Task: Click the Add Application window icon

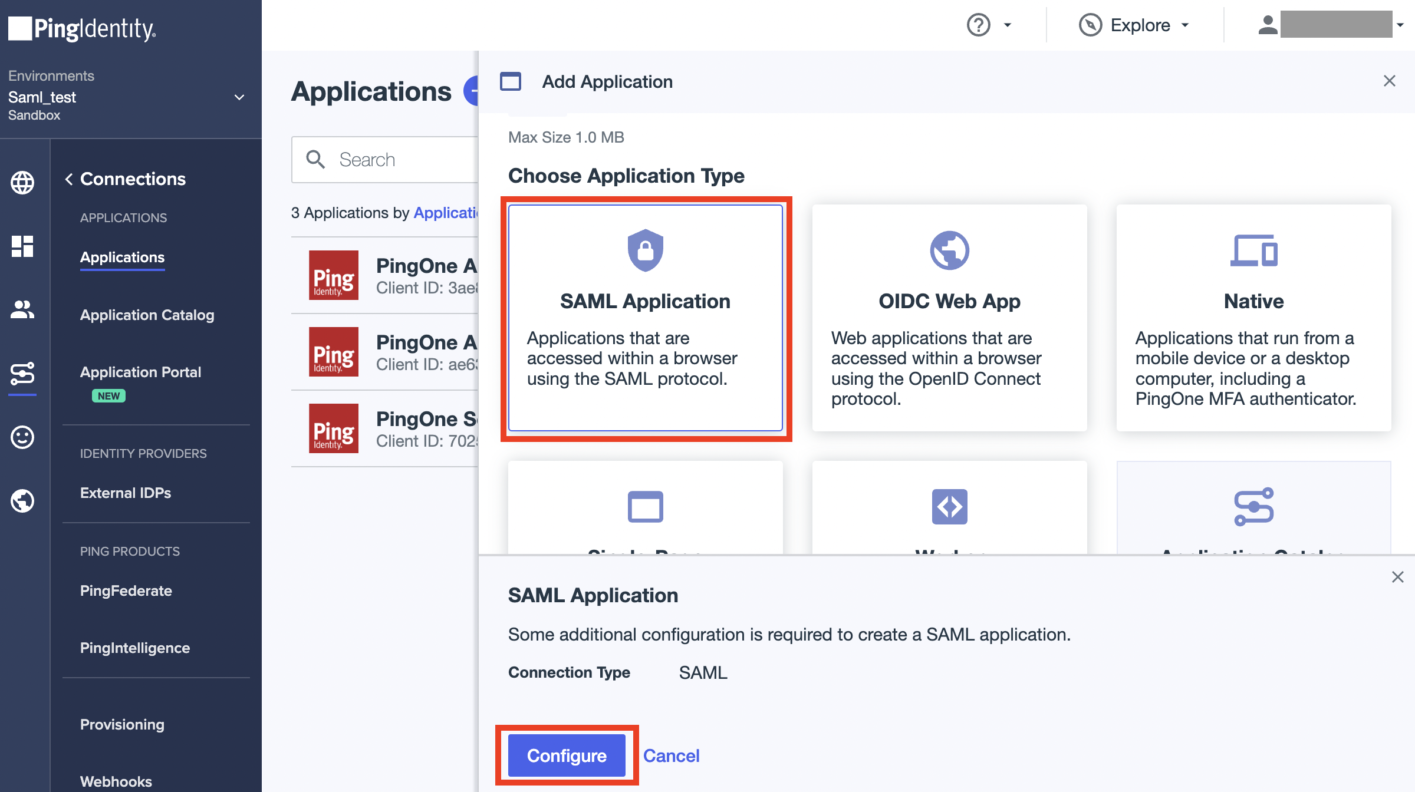Action: click(x=511, y=81)
